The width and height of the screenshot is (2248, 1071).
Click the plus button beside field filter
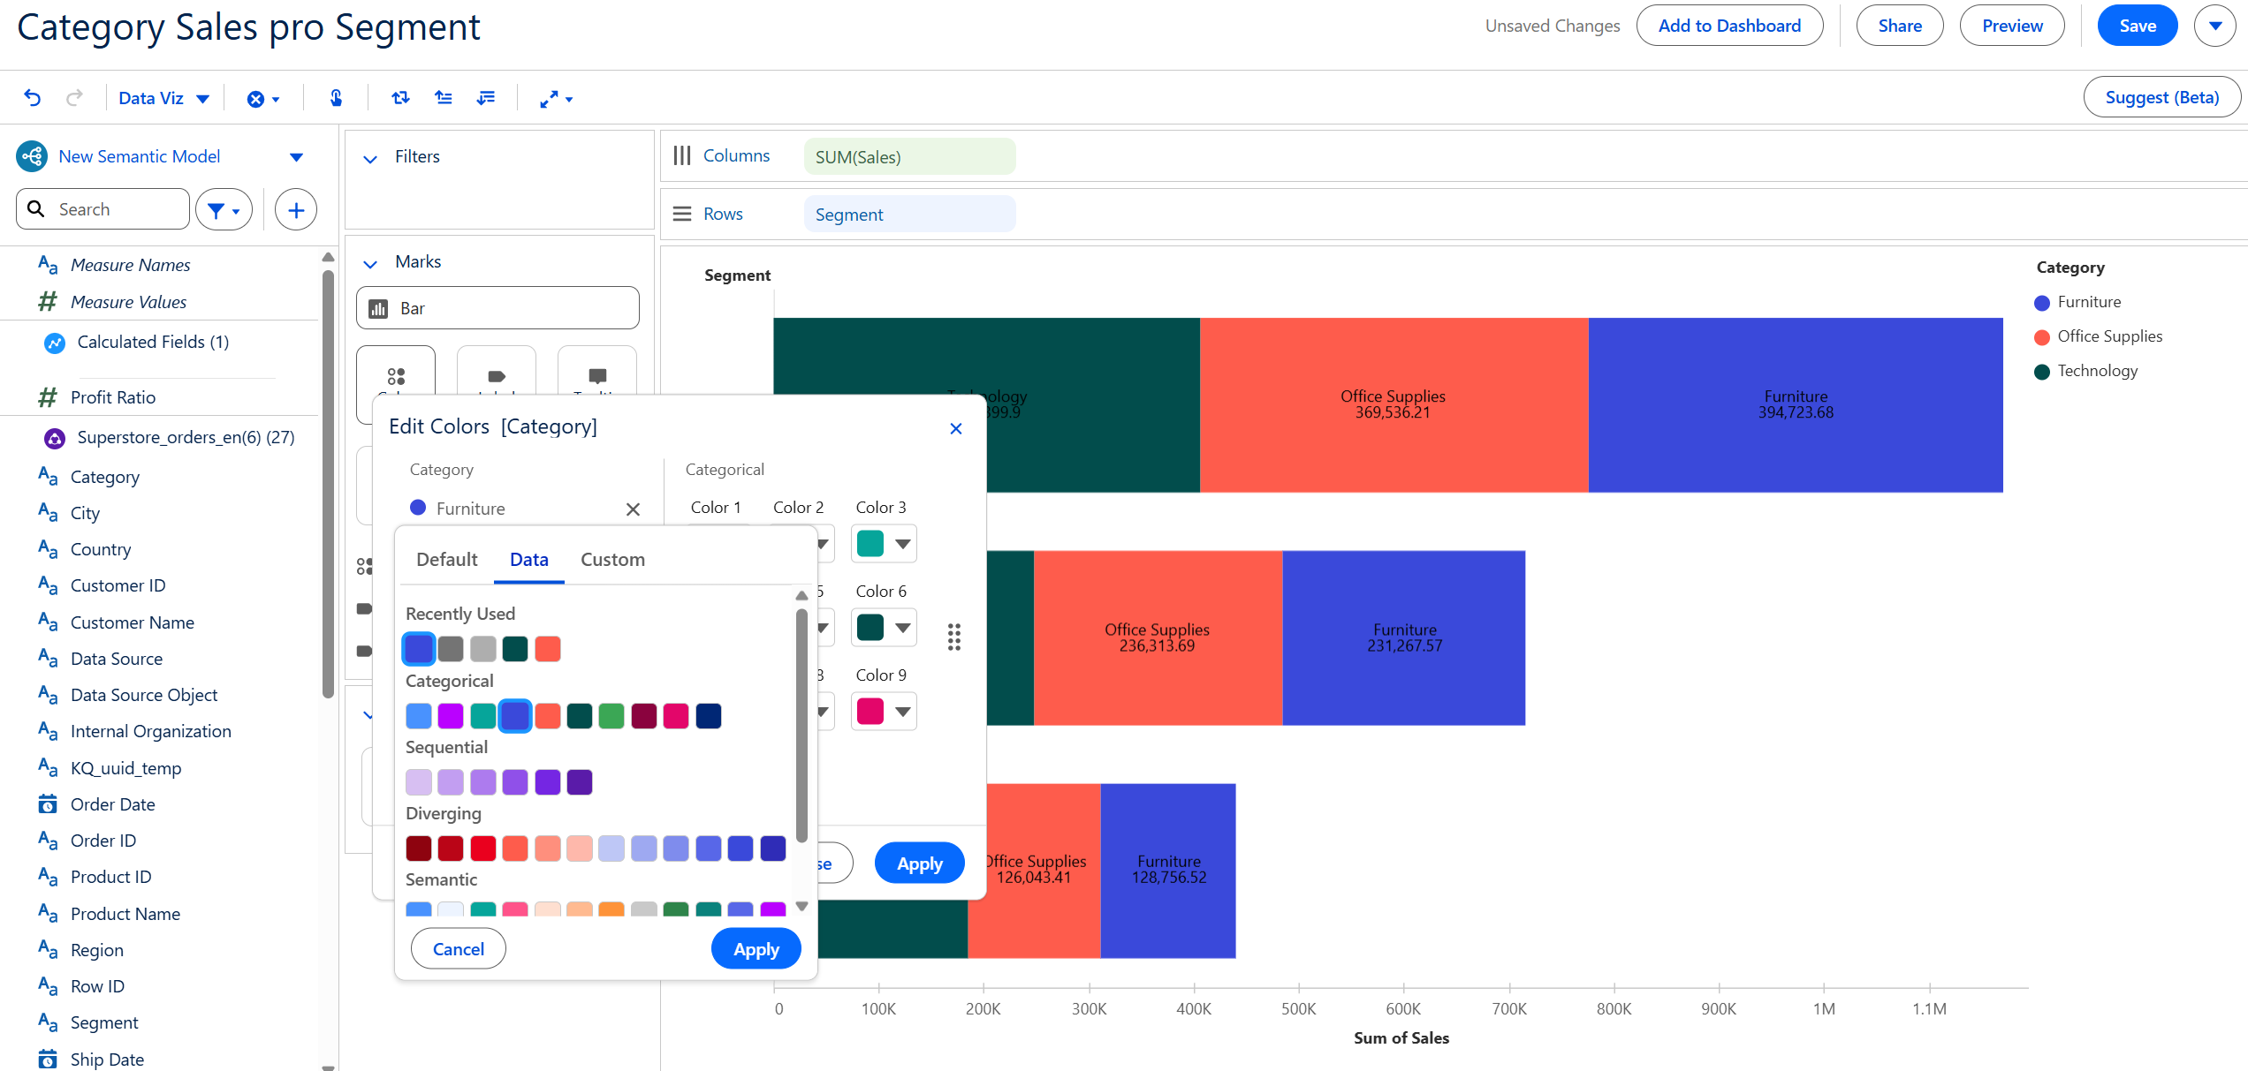(296, 210)
